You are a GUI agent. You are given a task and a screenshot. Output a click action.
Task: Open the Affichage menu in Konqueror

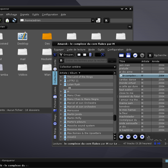(11, 15)
